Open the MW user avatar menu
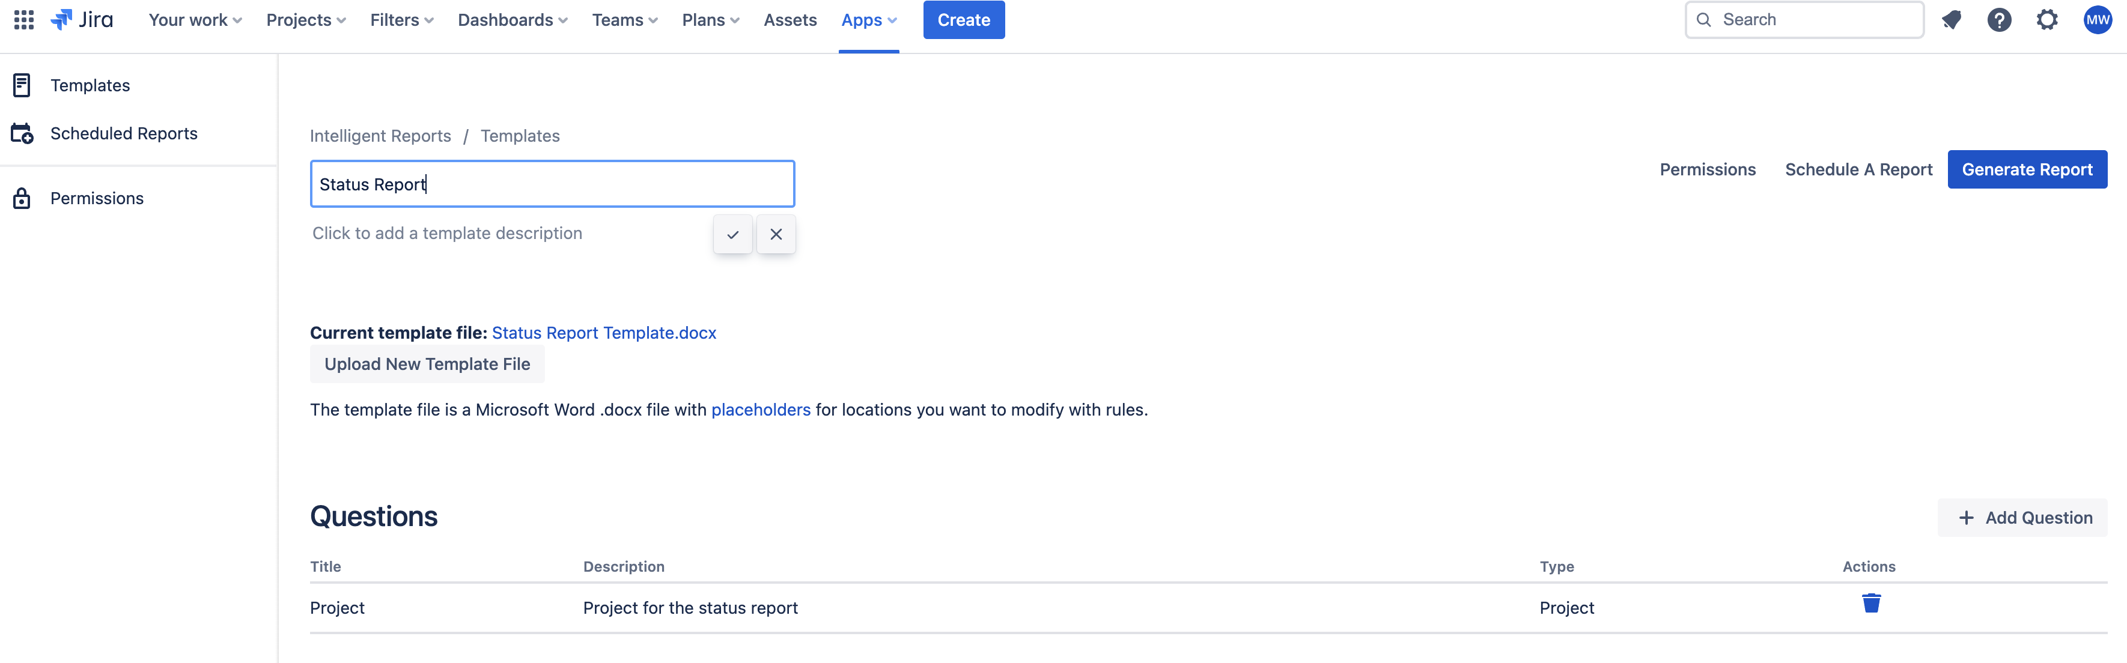This screenshot has width=2127, height=663. pyautogui.click(x=2098, y=20)
